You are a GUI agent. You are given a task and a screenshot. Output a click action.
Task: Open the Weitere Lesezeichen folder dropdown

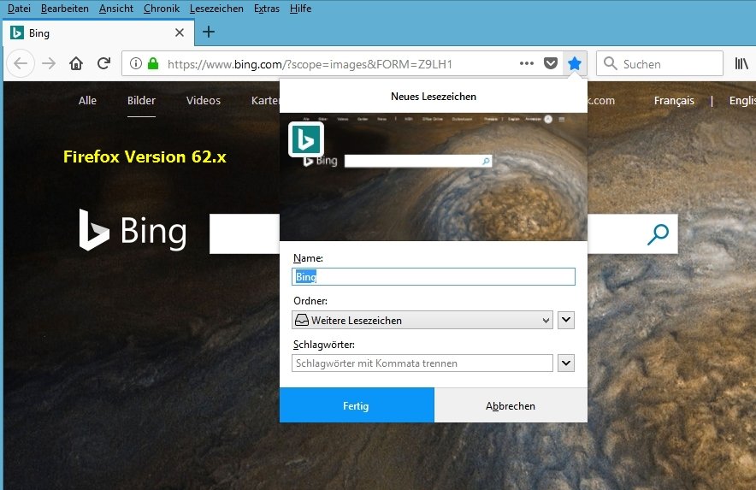pos(422,320)
